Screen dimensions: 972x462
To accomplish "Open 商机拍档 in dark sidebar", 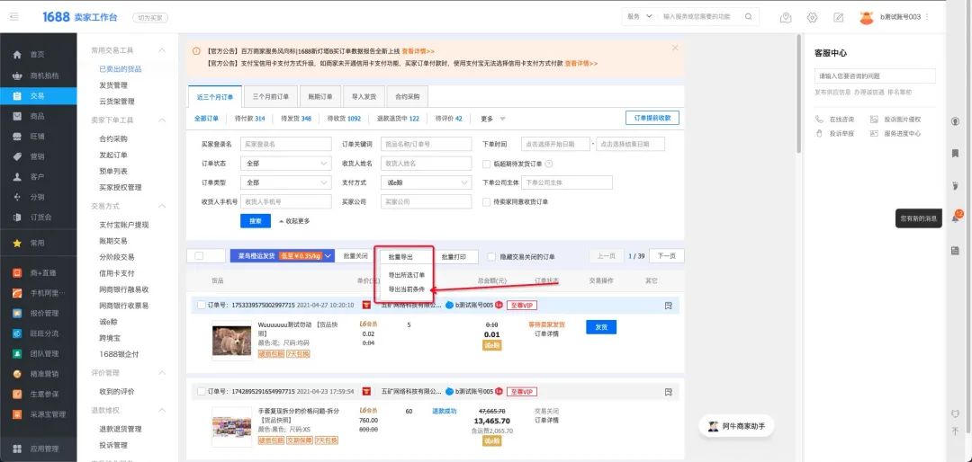I will [x=37, y=76].
